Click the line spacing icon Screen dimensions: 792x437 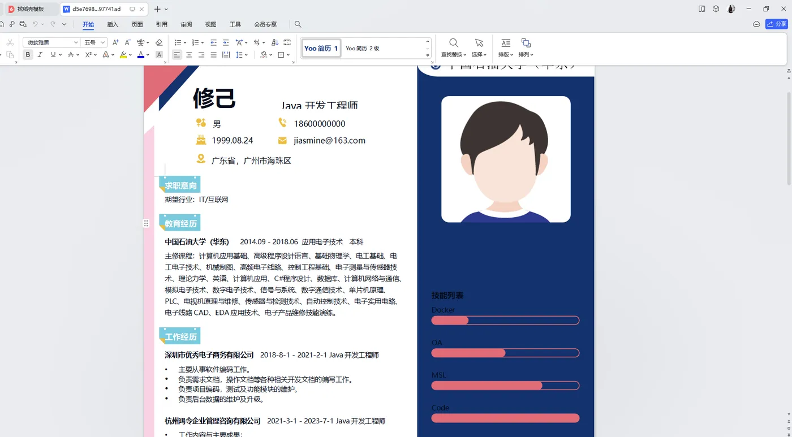240,55
